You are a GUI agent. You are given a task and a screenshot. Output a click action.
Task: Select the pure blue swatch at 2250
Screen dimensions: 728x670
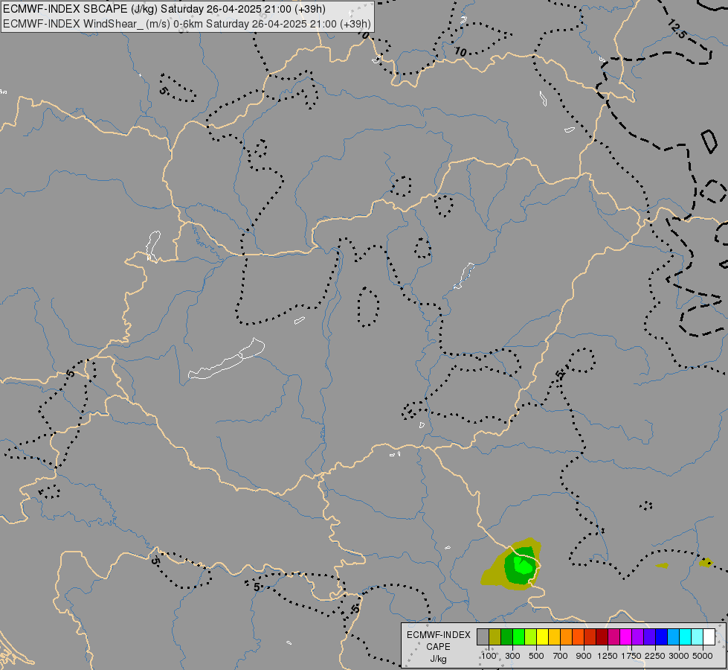click(661, 637)
